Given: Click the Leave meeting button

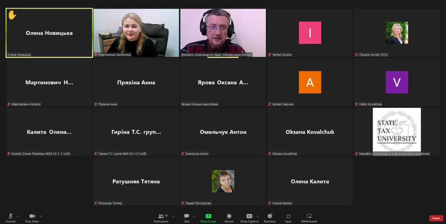Looking at the screenshot, I should pyautogui.click(x=436, y=218).
